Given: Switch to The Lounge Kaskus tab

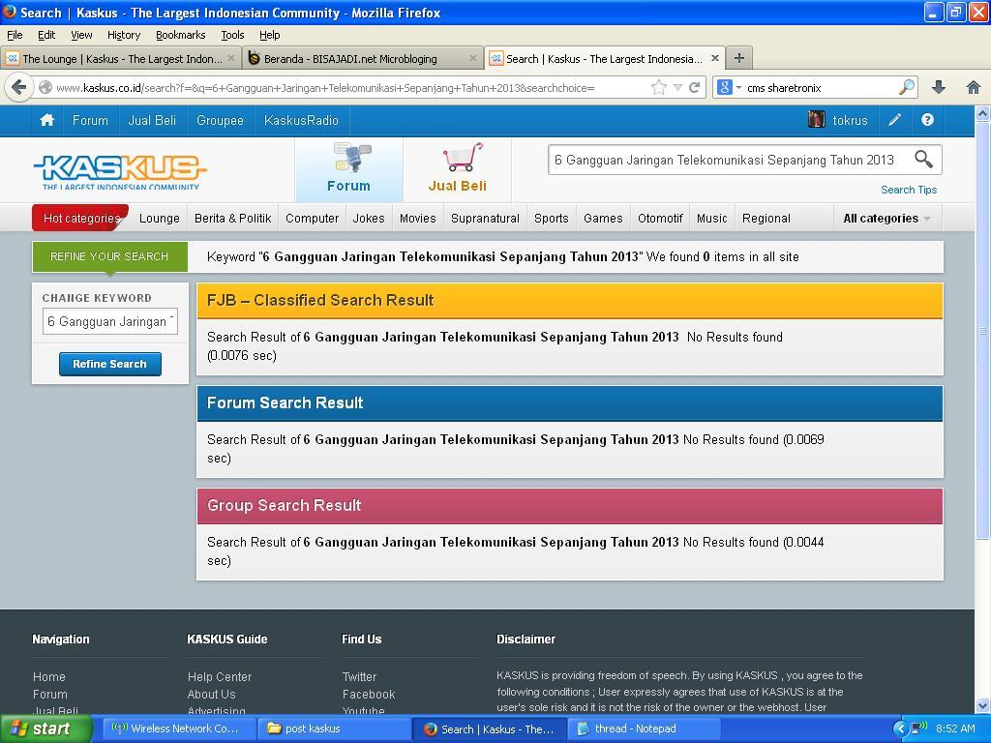Looking at the screenshot, I should pyautogui.click(x=120, y=59).
